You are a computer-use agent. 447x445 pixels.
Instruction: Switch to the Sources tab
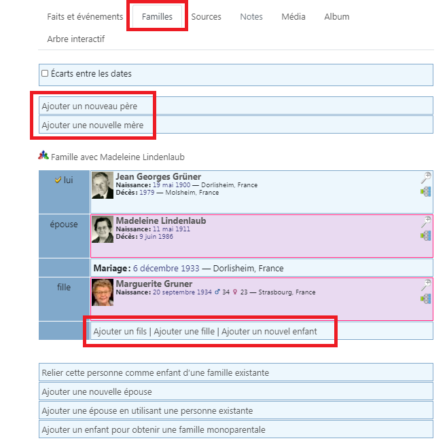click(206, 16)
